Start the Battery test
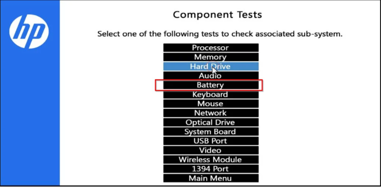381x187 pixels. [211, 85]
